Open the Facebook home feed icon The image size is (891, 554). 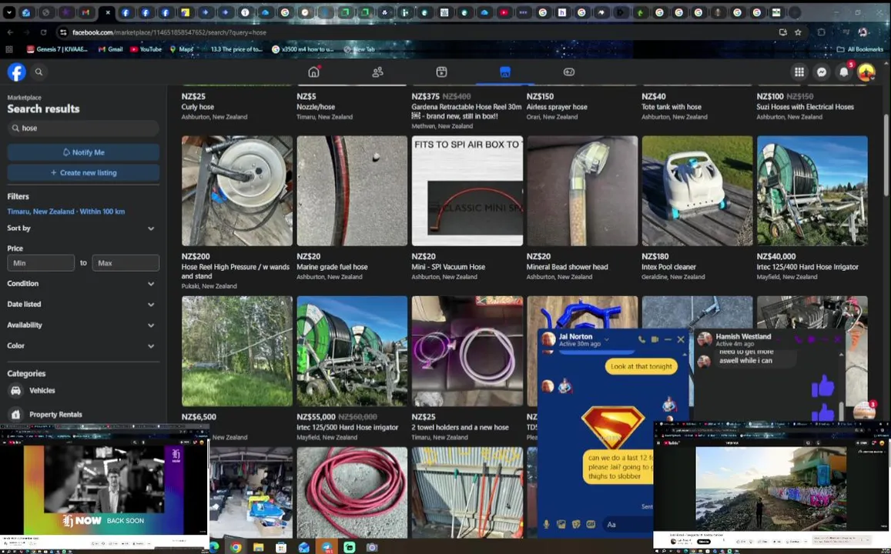(x=313, y=72)
